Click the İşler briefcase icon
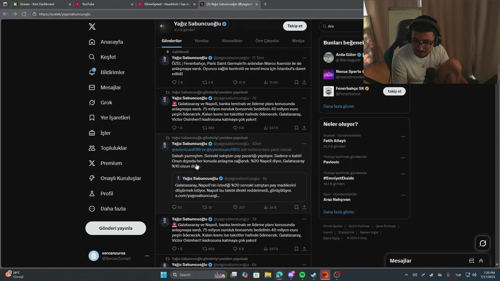Image resolution: width=500 pixels, height=281 pixels. coord(92,133)
